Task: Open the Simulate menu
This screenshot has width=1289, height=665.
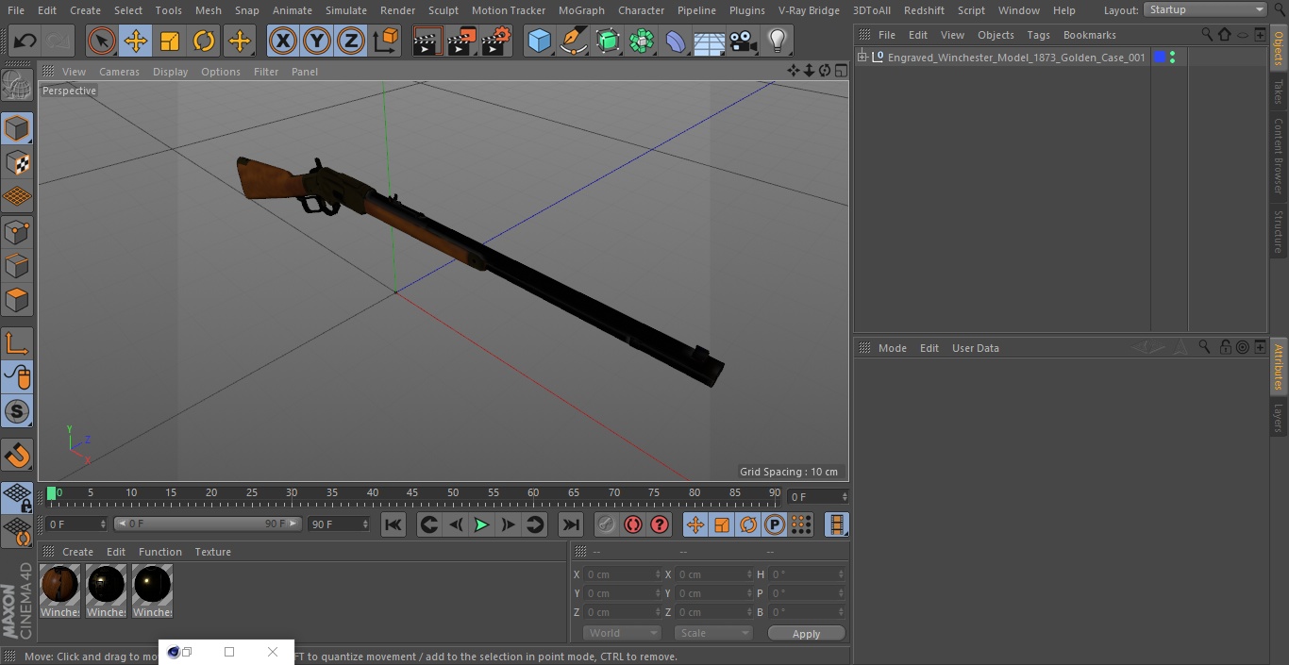Action: pyautogui.click(x=346, y=10)
